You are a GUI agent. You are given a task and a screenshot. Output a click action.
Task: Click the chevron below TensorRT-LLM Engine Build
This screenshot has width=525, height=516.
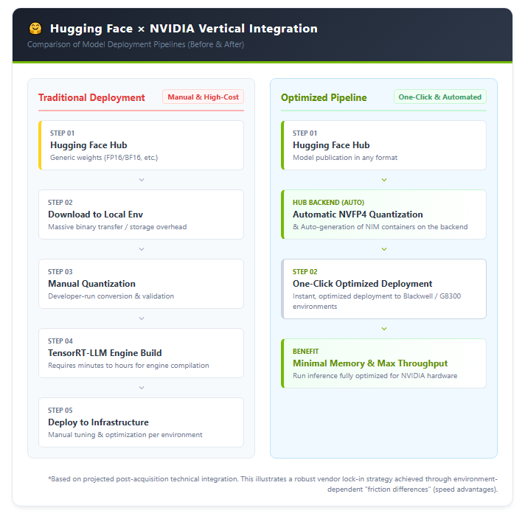click(142, 388)
